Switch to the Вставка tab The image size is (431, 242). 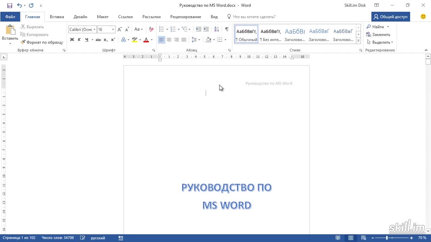click(57, 16)
